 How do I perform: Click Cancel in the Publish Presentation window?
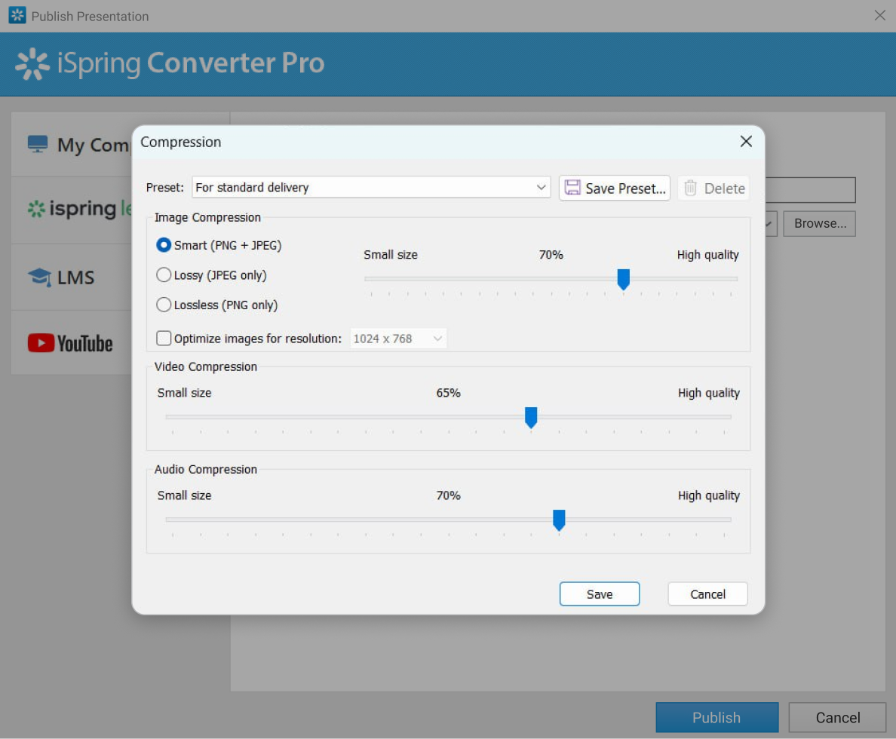click(x=837, y=717)
